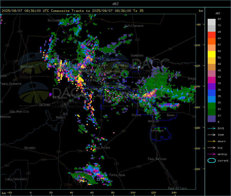Click the cyan 50YD arrow in the legend
The width and height of the screenshot is (231, 196).
[211, 128]
